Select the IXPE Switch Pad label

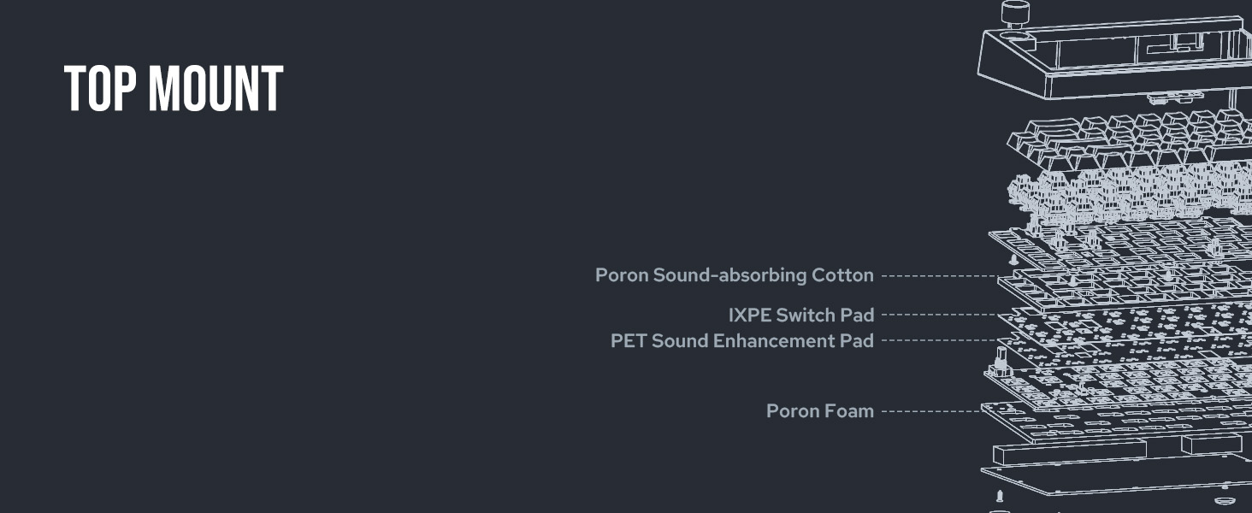(800, 315)
